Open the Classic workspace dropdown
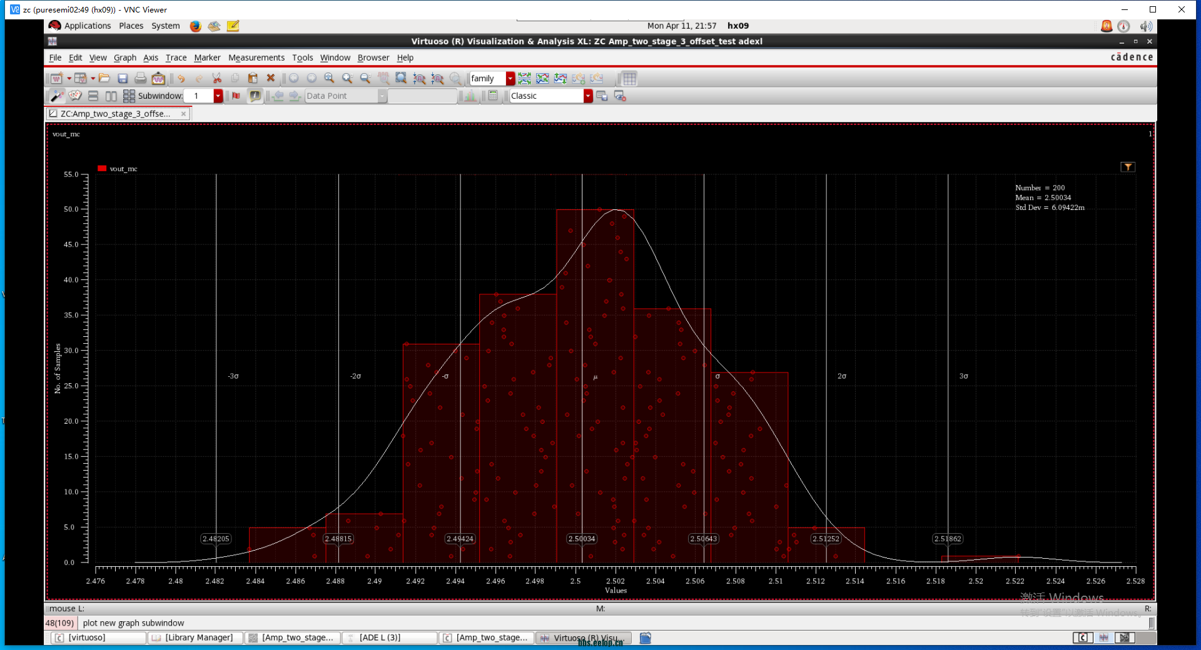The image size is (1201, 650). 588,96
